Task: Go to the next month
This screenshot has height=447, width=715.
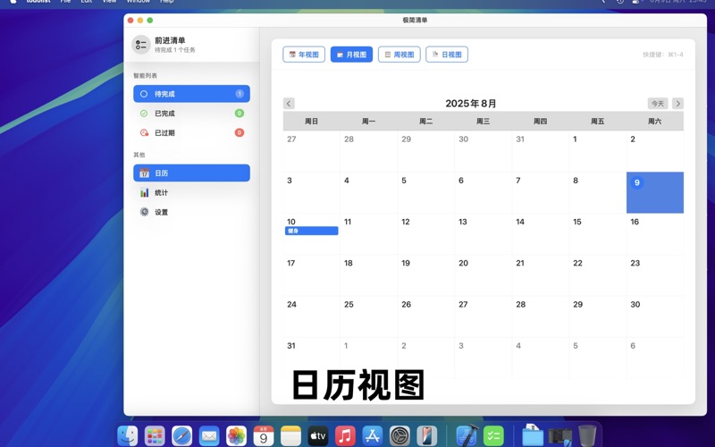Action: pyautogui.click(x=677, y=104)
